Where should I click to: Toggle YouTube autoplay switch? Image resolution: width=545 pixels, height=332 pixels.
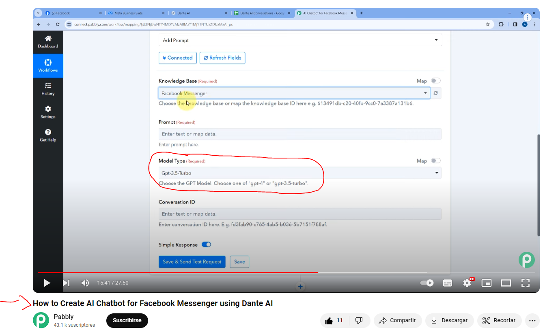click(427, 283)
